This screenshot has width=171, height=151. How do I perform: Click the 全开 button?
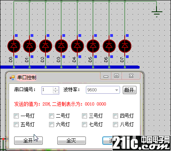(x=28, y=141)
